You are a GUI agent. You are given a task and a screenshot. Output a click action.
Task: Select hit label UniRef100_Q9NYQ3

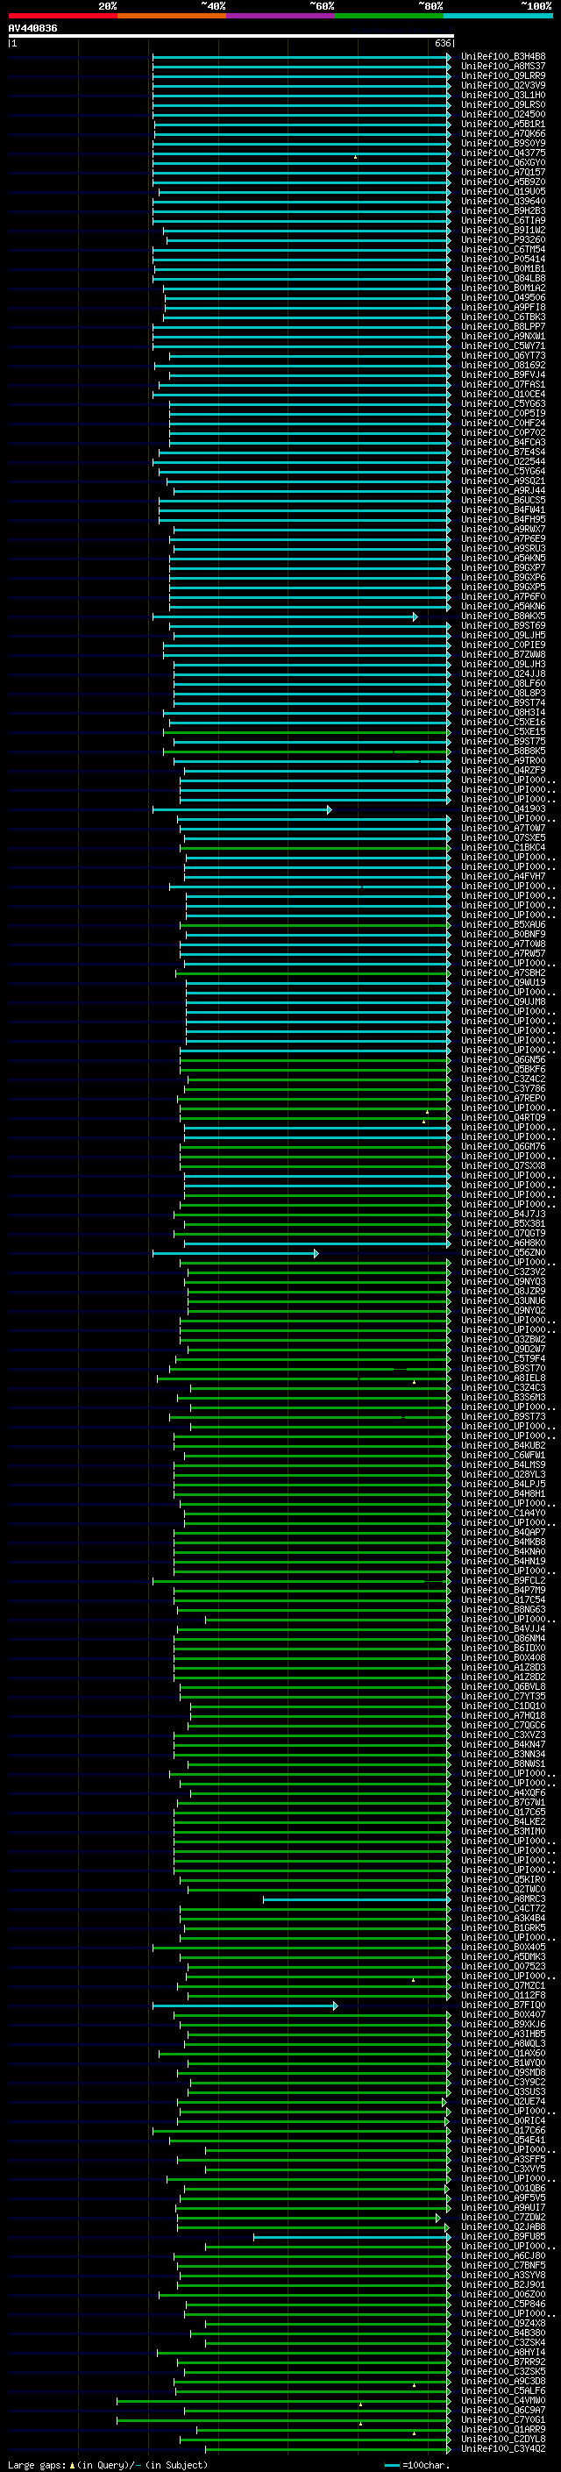pyautogui.click(x=503, y=1281)
